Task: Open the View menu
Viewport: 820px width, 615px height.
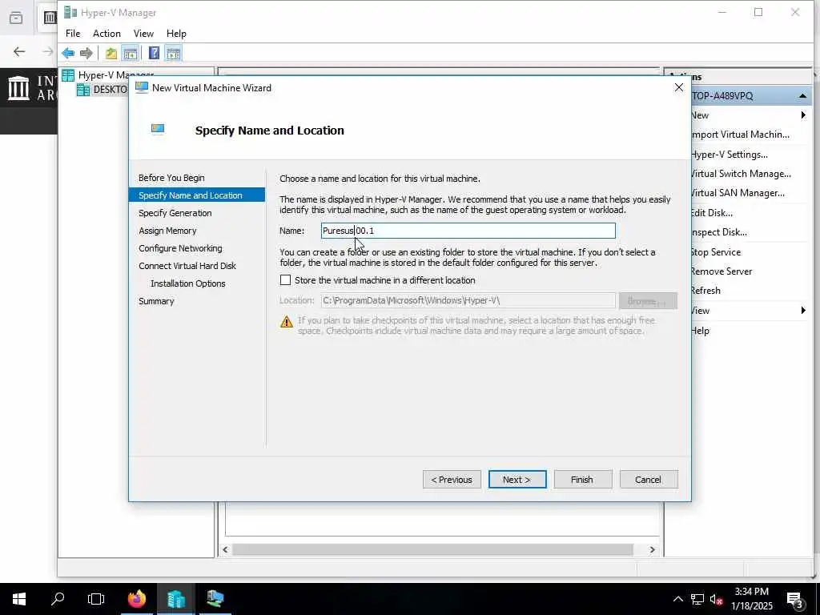Action: pos(143,34)
